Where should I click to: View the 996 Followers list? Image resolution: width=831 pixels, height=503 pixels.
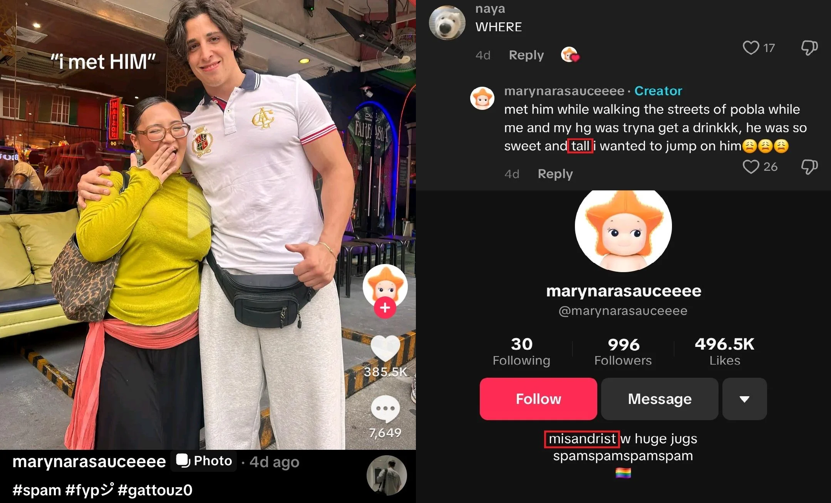623,352
